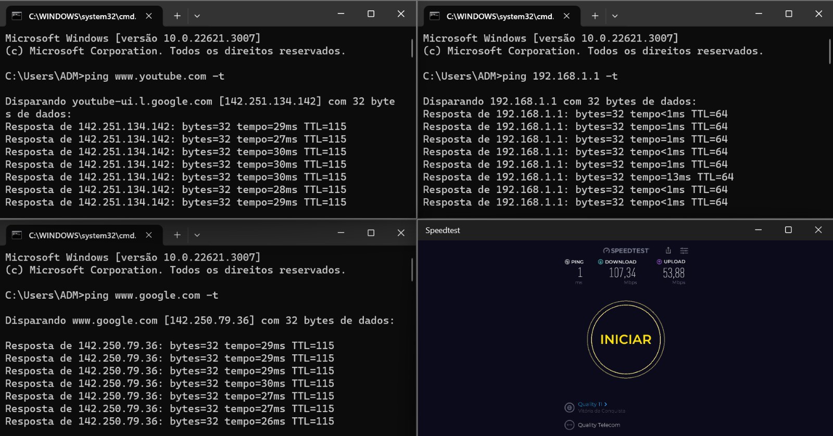833x436 pixels.
Task: Click the download arrow icon in Speedtest
Action: (600, 262)
